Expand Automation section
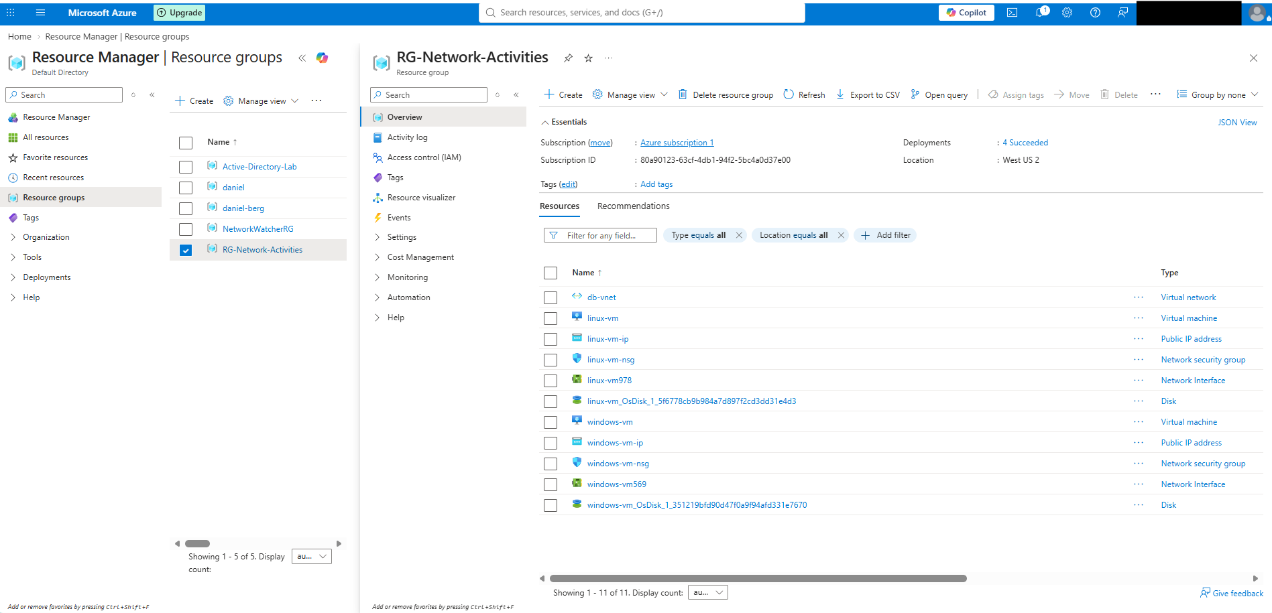The image size is (1272, 613). tap(378, 297)
